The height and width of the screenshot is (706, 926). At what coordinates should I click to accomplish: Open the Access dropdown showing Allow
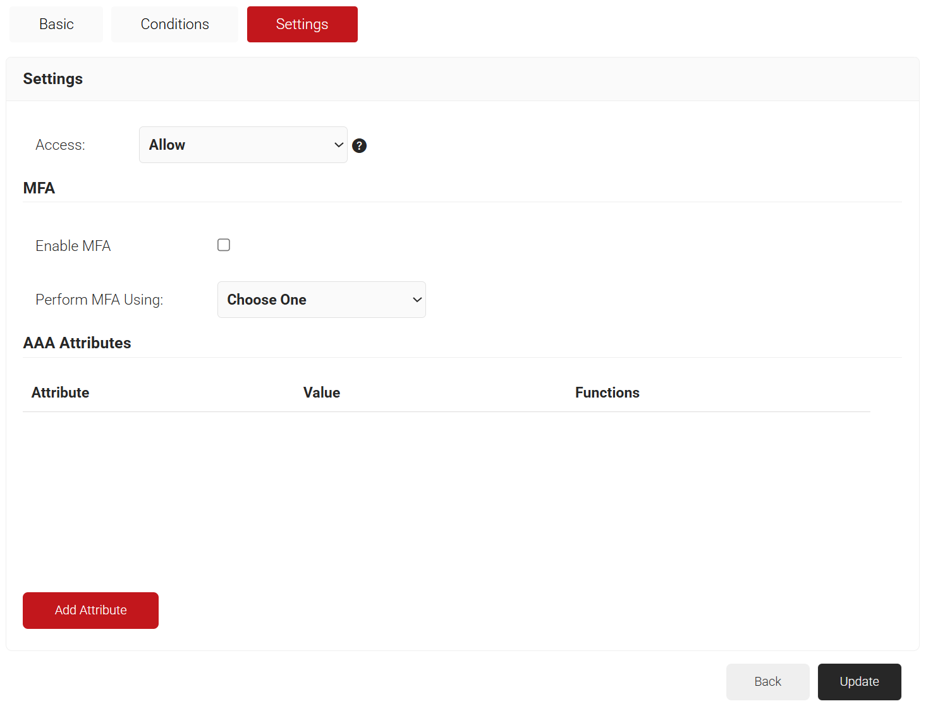coord(243,145)
